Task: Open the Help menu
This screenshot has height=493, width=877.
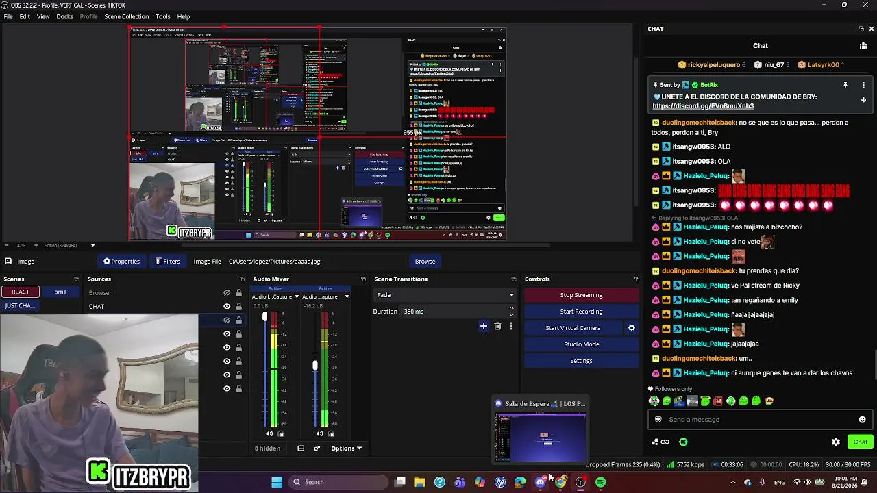Action: click(184, 16)
